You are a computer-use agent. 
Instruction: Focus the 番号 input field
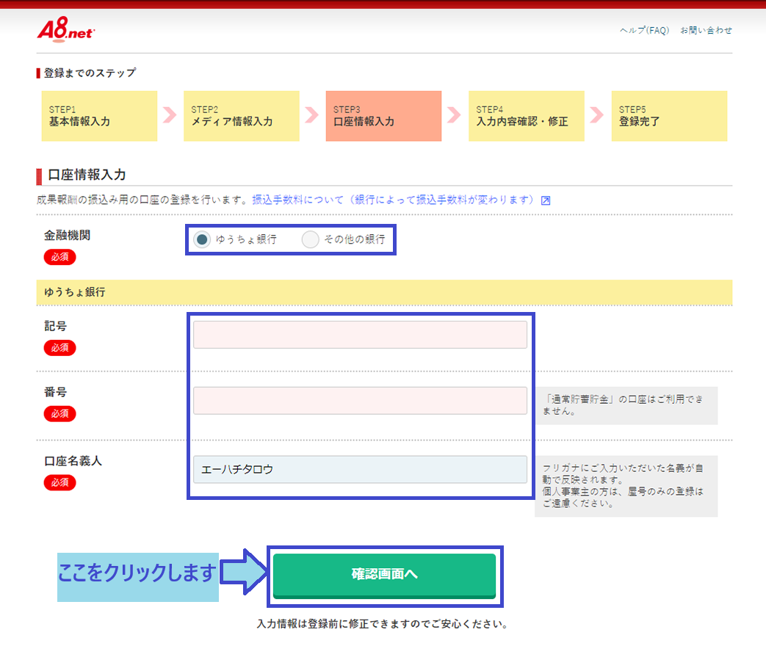[360, 401]
